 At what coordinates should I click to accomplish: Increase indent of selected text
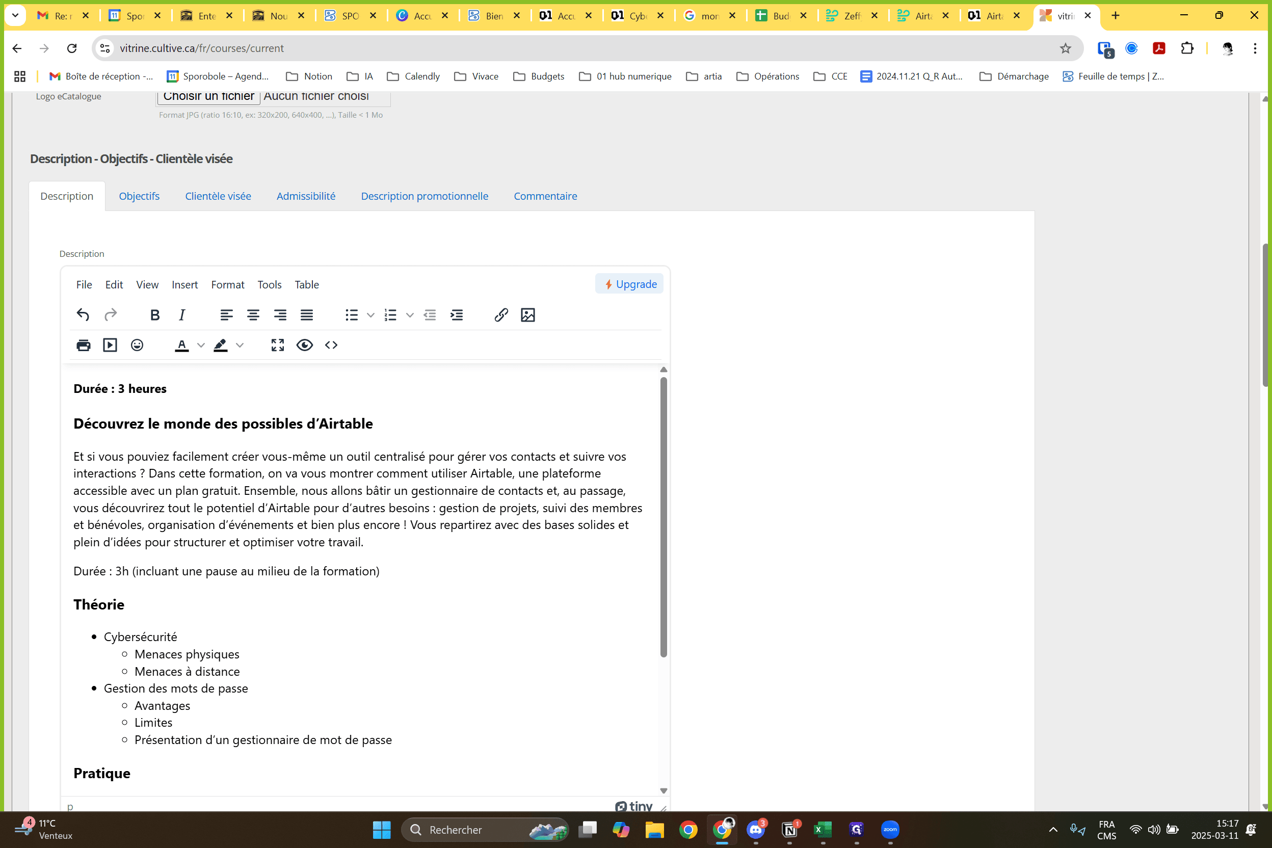[457, 315]
